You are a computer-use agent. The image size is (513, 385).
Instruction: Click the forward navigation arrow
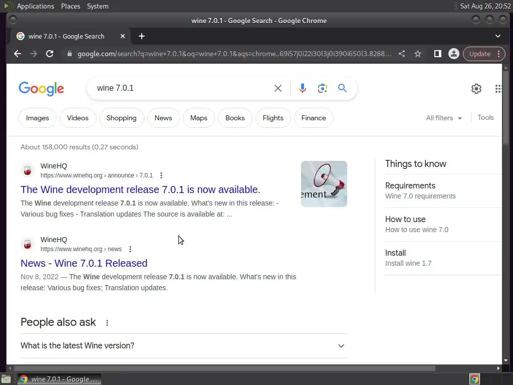(34, 54)
